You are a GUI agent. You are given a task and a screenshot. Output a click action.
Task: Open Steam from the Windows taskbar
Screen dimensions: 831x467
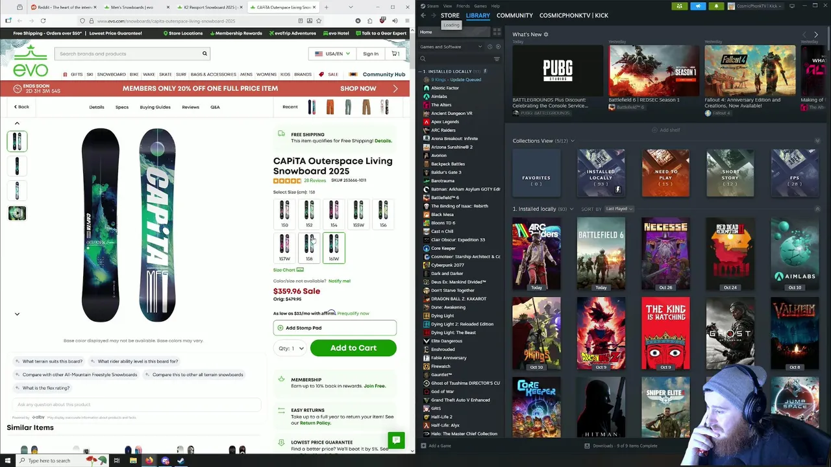180,461
